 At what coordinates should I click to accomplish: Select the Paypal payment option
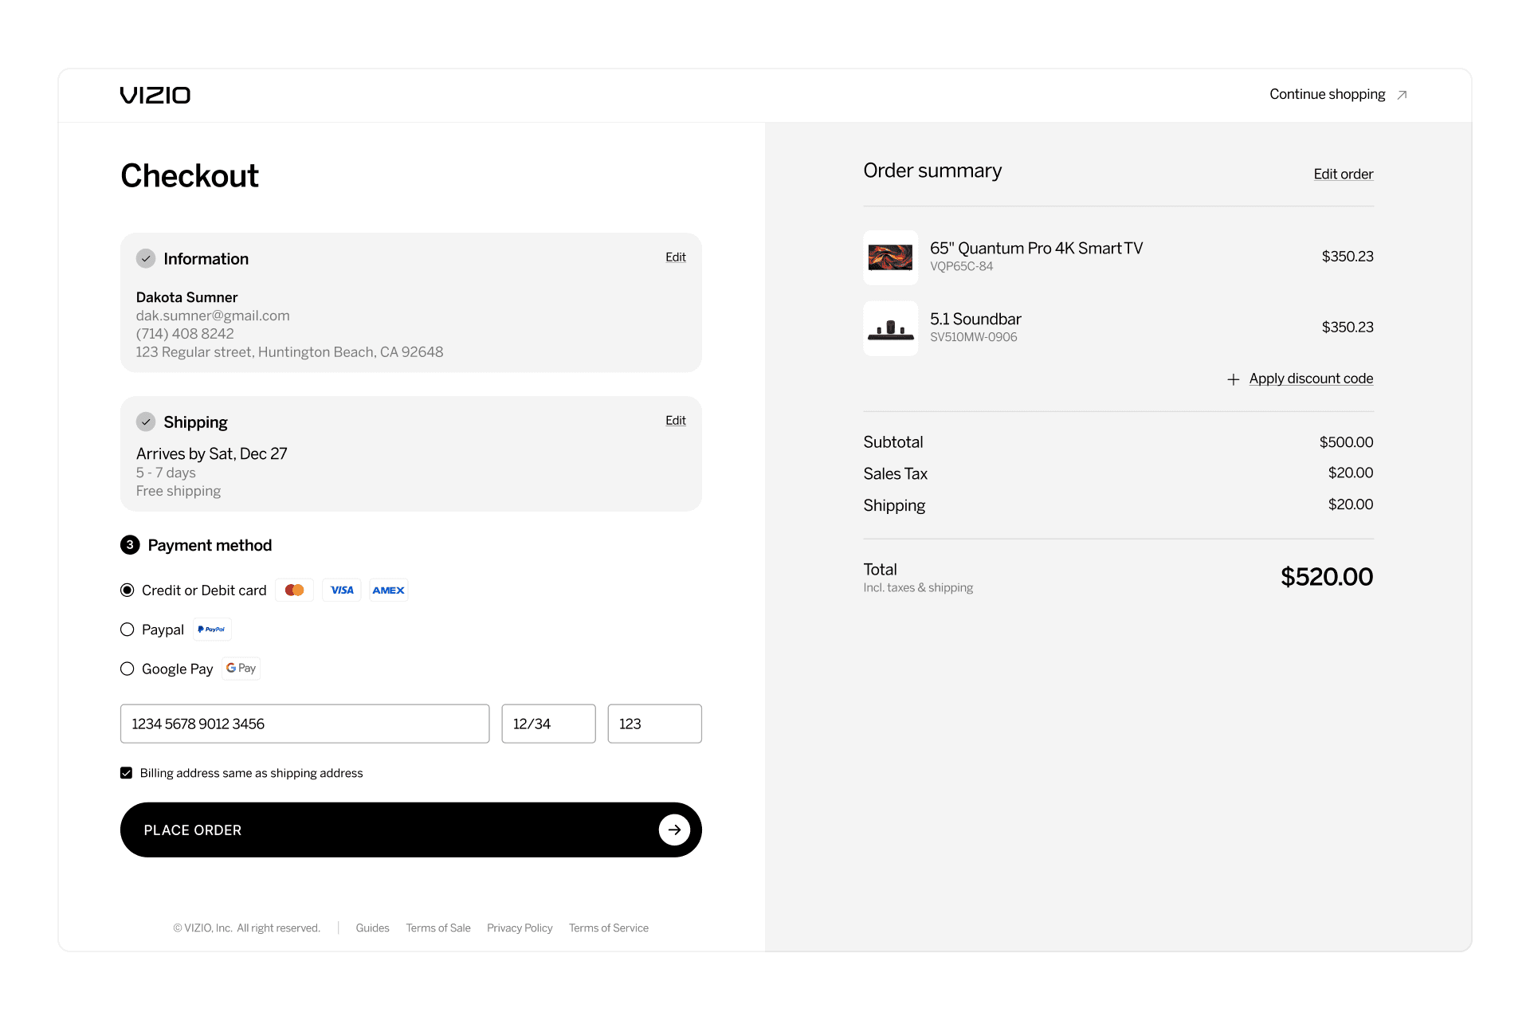(x=127, y=630)
